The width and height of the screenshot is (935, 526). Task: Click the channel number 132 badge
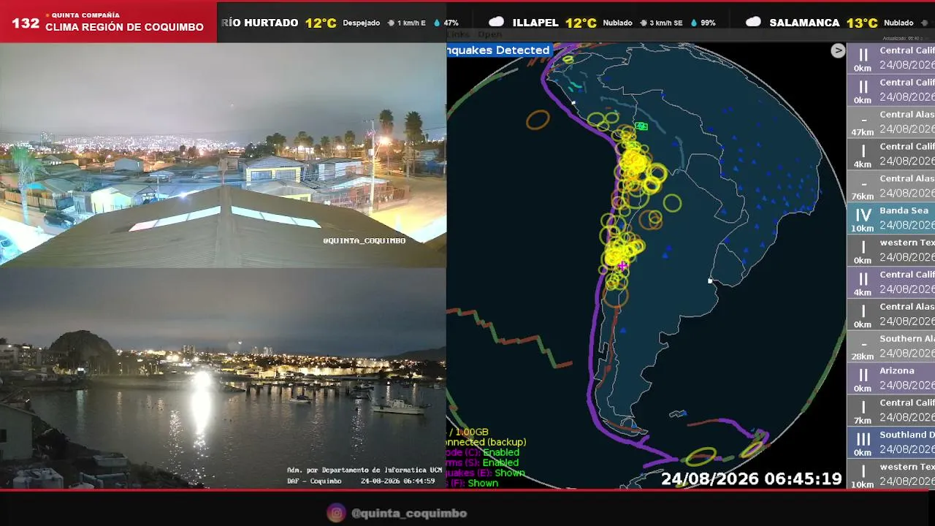click(26, 23)
